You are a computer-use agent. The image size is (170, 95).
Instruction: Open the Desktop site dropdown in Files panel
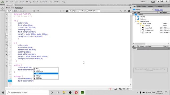(143, 9)
